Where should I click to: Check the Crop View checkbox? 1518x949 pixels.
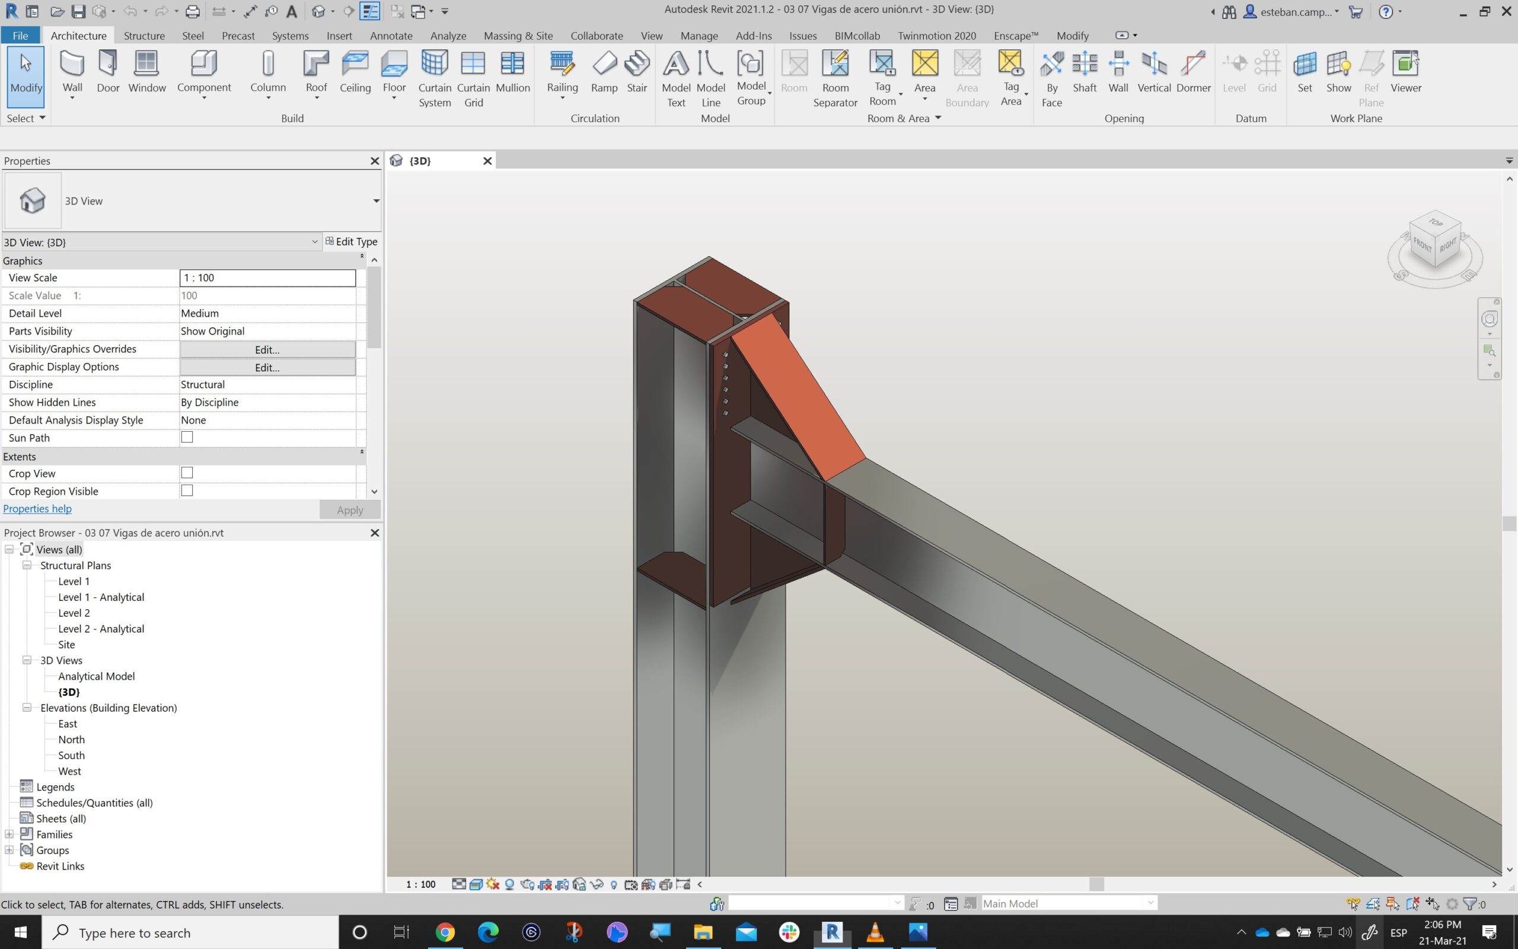pyautogui.click(x=187, y=473)
